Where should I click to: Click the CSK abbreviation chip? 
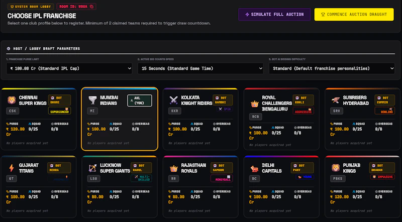[x=13, y=110]
